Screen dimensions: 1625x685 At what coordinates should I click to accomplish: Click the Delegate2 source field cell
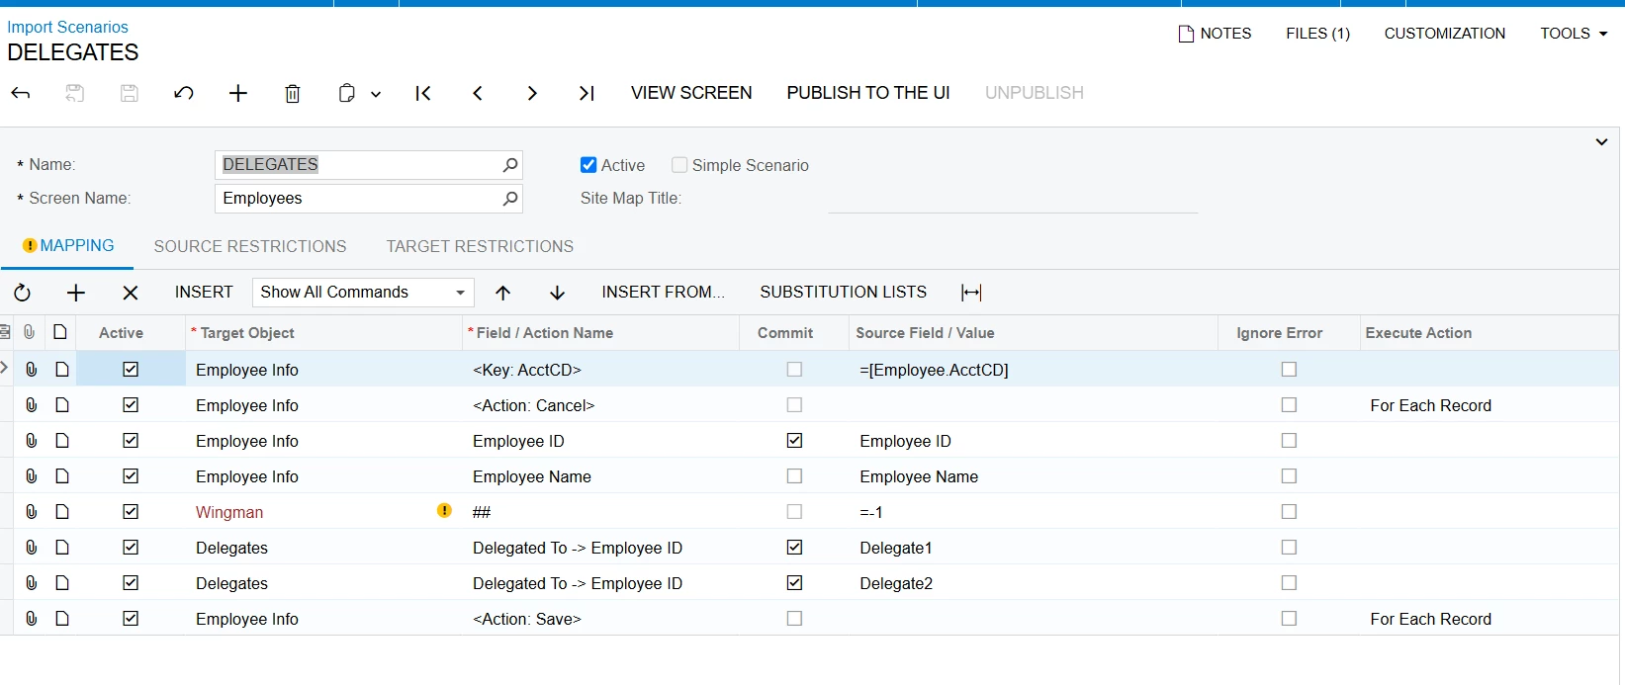point(1033,583)
